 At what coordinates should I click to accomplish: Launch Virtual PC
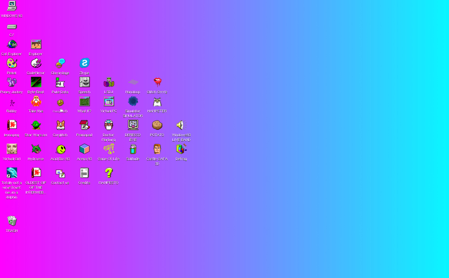tap(109, 101)
